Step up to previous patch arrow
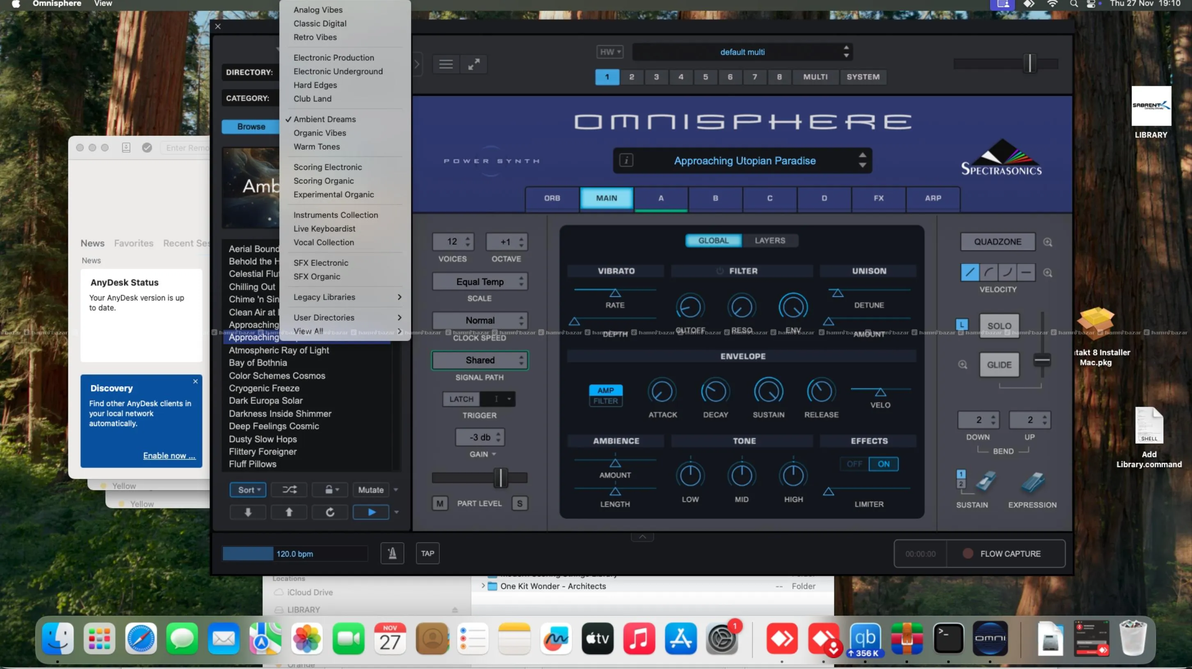Image resolution: width=1192 pixels, height=669 pixels. click(289, 512)
